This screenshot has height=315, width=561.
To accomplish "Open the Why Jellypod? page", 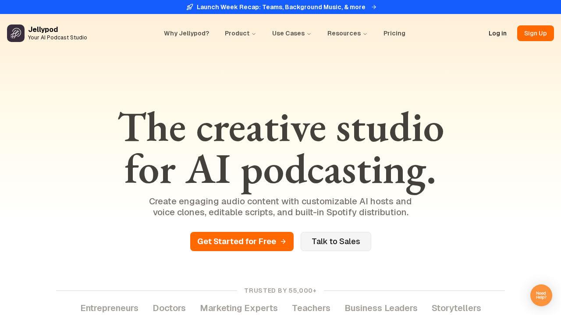I will pos(186,33).
